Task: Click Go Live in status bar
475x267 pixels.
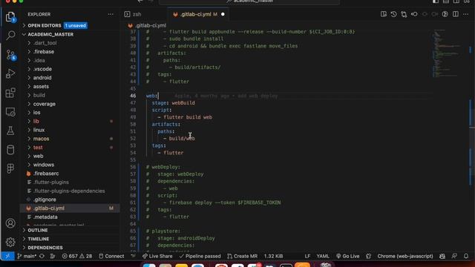Action: pos(348,256)
